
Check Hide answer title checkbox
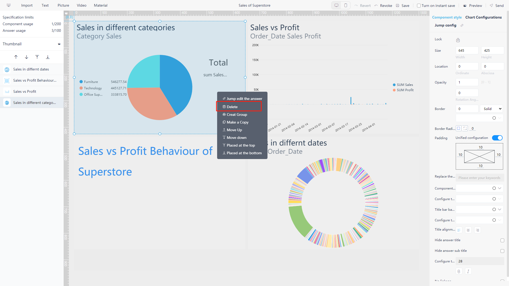click(x=502, y=240)
